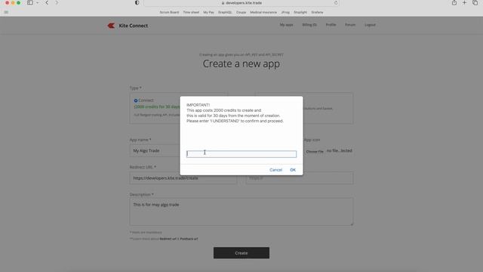Screen dimensions: 483x272
Task: Click the Create button
Action: point(241,253)
